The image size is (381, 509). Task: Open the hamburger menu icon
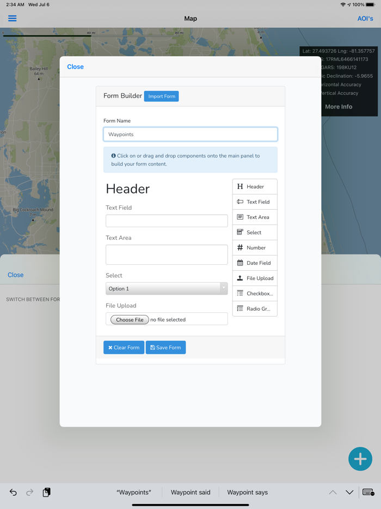pos(13,18)
